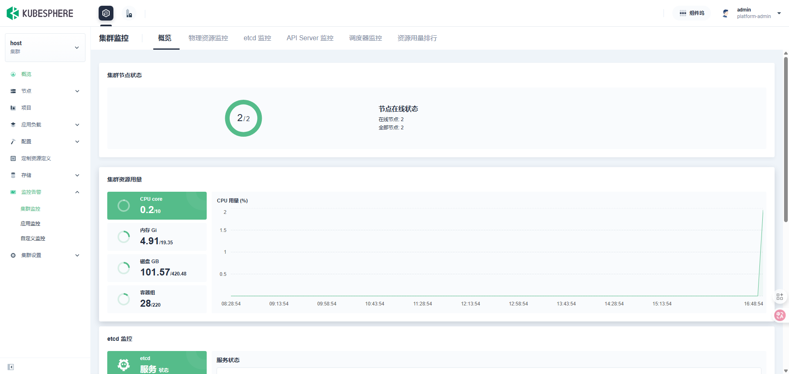Click the 存储 database icon

pyautogui.click(x=13, y=175)
